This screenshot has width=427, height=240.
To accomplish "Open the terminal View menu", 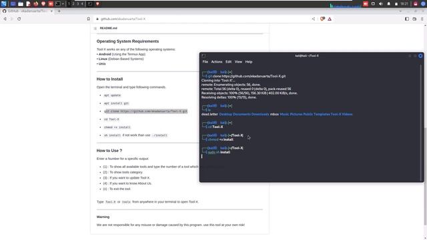I will 238,62.
